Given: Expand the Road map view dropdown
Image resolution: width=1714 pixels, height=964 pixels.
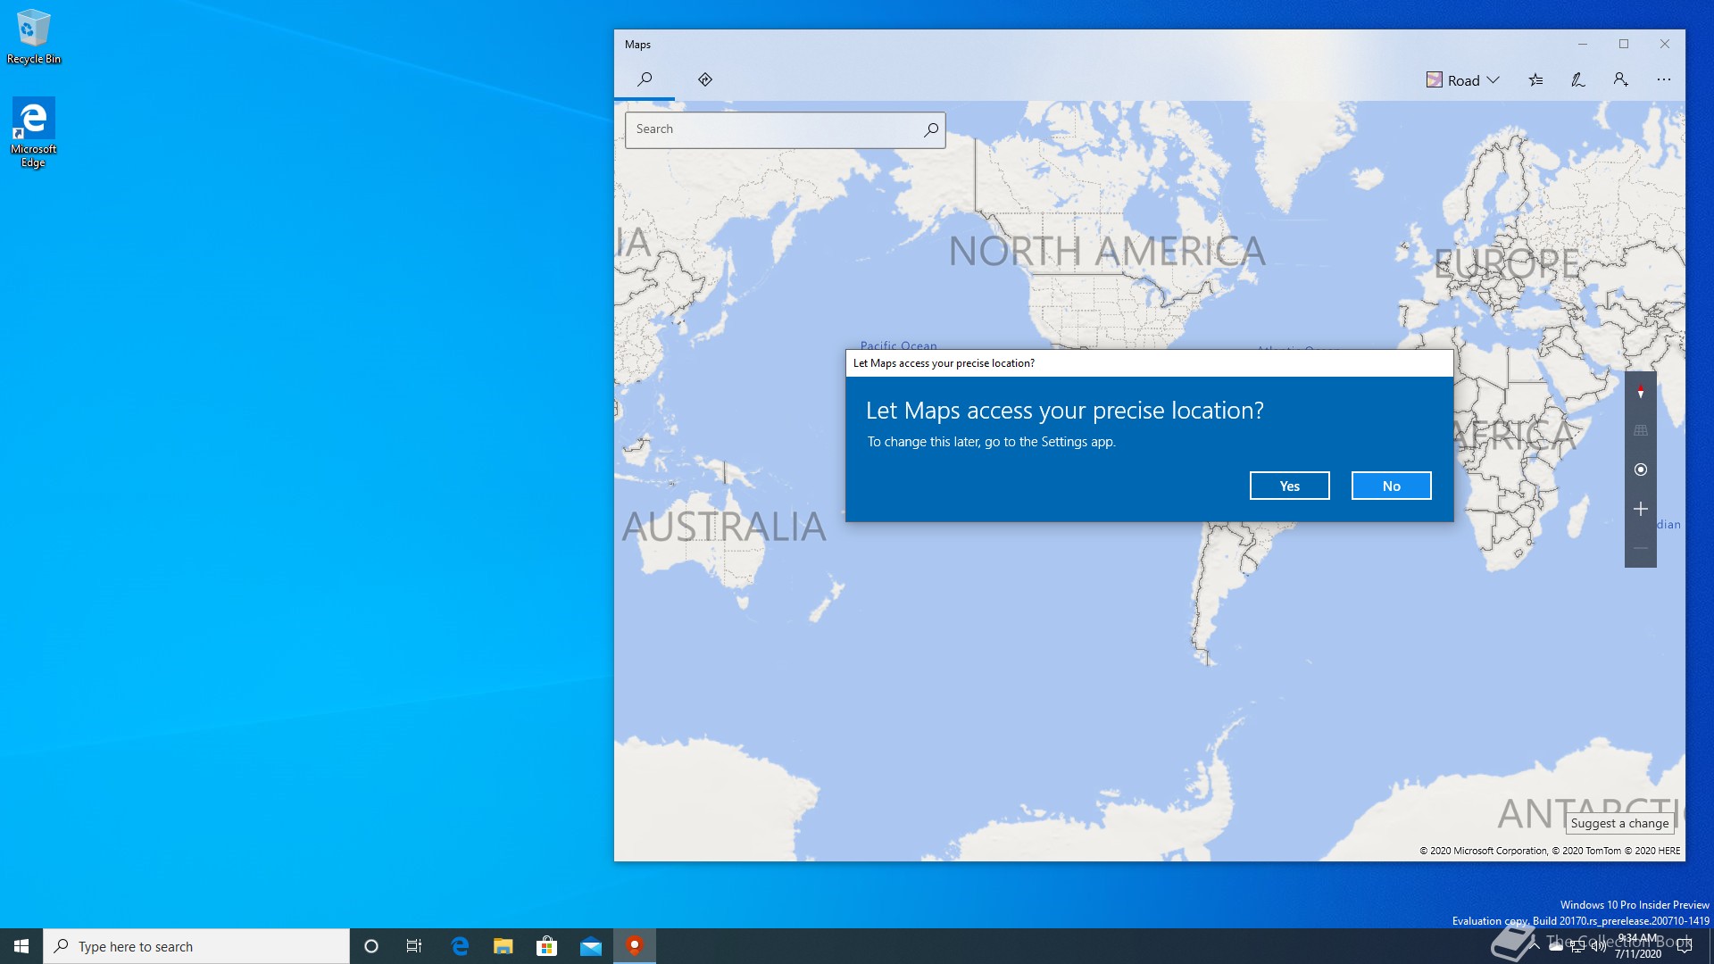Looking at the screenshot, I should tap(1463, 80).
